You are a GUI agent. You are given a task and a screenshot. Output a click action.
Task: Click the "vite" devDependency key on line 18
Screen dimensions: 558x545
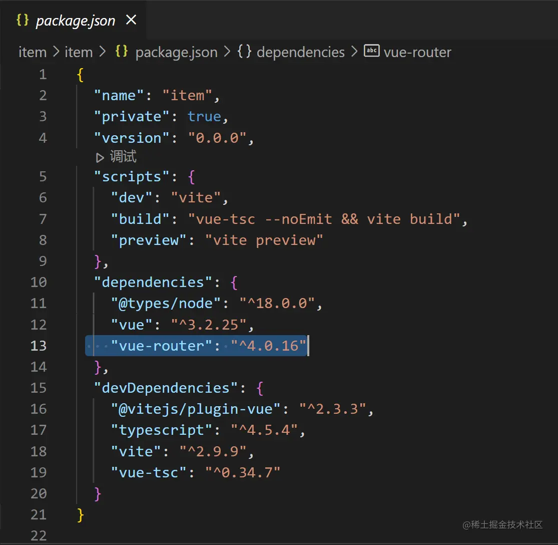pos(136,452)
